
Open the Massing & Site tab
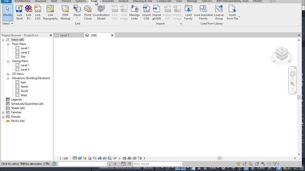(x=142, y=1)
